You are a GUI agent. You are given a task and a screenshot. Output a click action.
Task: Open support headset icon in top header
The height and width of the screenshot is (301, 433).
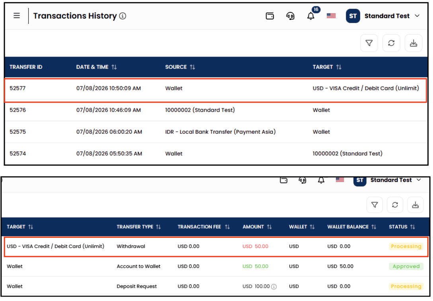(290, 16)
